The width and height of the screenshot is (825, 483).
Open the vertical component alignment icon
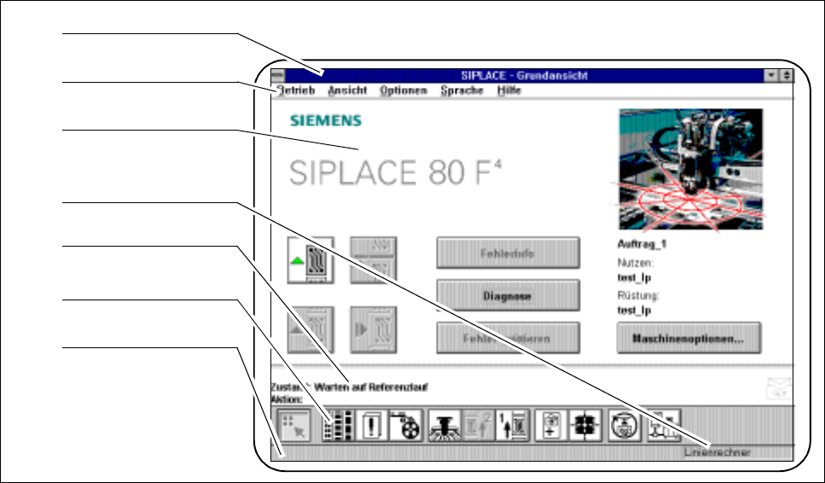pos(551,425)
